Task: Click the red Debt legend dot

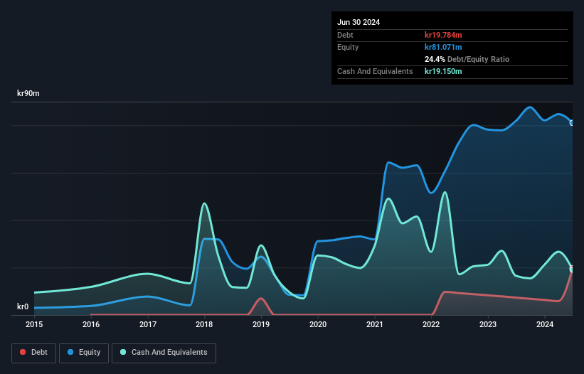Action: 23,352
